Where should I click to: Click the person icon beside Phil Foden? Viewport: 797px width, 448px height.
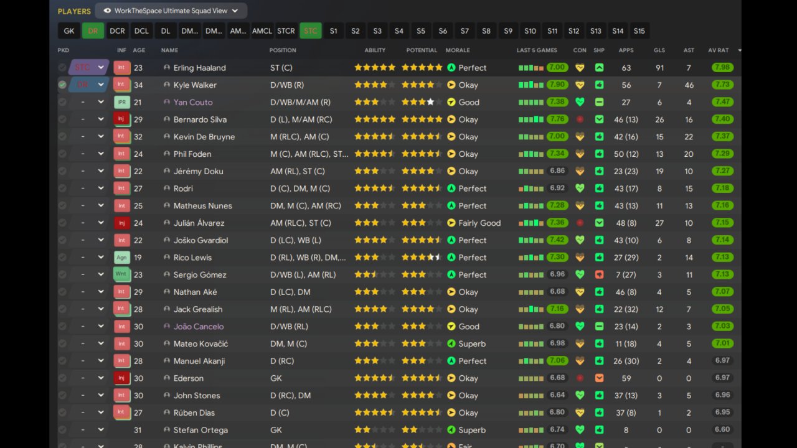[167, 154]
